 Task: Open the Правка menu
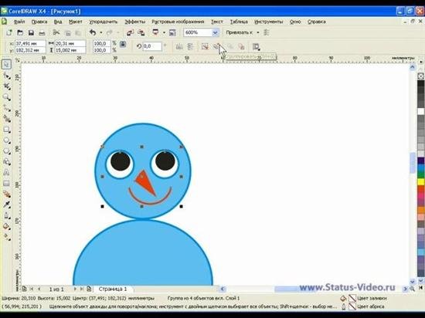(39, 22)
